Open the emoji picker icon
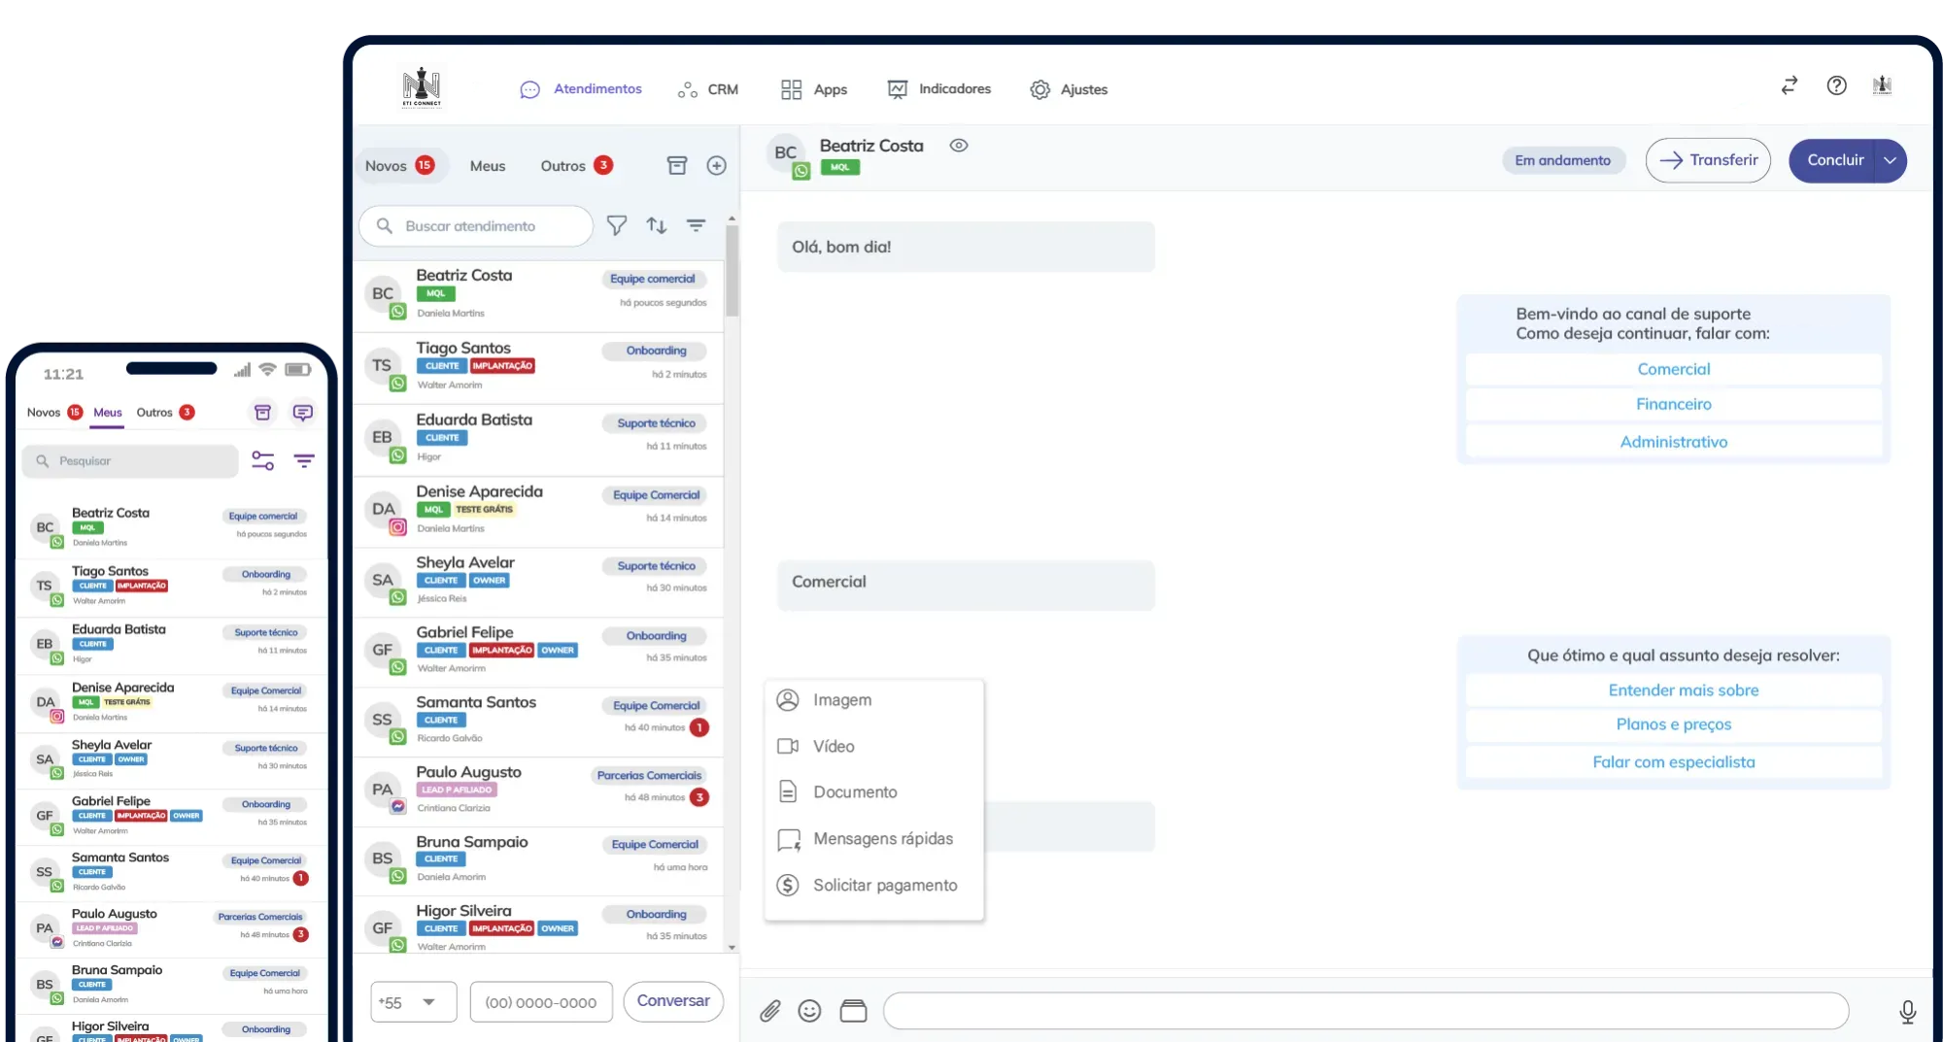This screenshot has width=1943, height=1042. pos(809,1011)
